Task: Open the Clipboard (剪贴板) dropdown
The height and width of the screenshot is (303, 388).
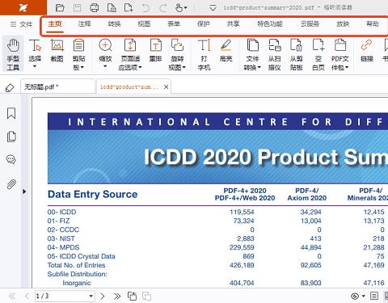Action: coord(82,67)
